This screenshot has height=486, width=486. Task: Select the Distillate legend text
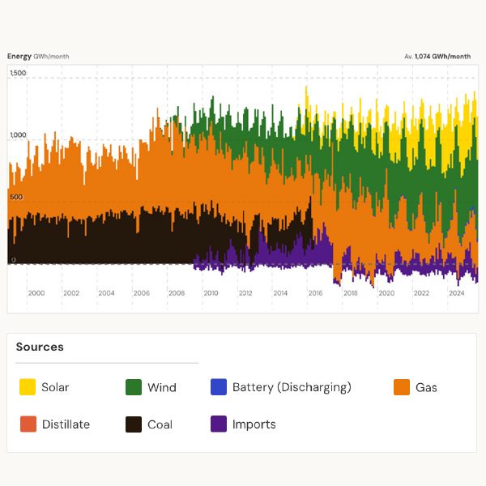click(66, 424)
